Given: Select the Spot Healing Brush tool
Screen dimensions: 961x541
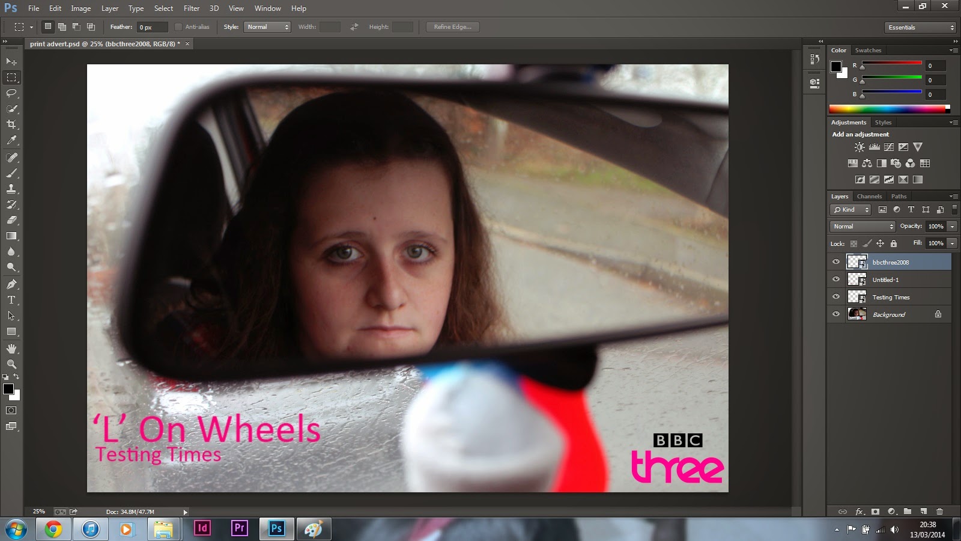Looking at the screenshot, I should [11, 157].
